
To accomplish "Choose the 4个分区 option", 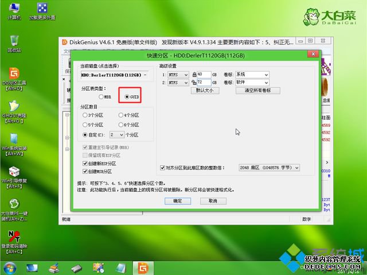I will 128,115.
